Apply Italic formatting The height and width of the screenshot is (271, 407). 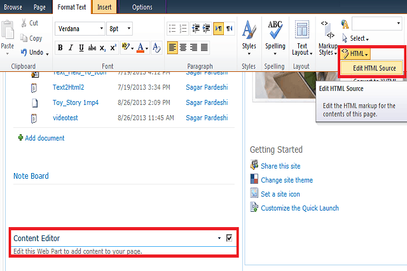pos(71,48)
